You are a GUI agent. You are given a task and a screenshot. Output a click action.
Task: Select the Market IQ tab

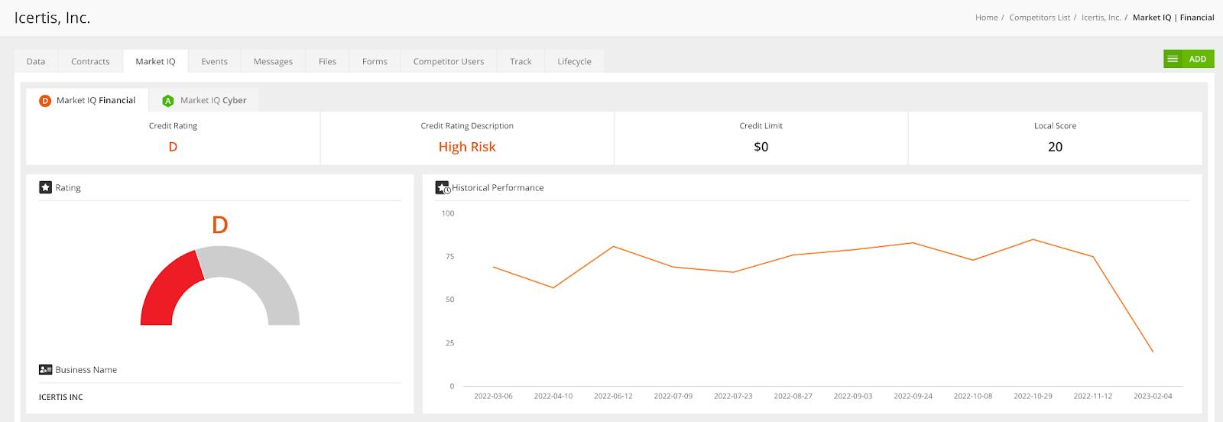(x=155, y=61)
